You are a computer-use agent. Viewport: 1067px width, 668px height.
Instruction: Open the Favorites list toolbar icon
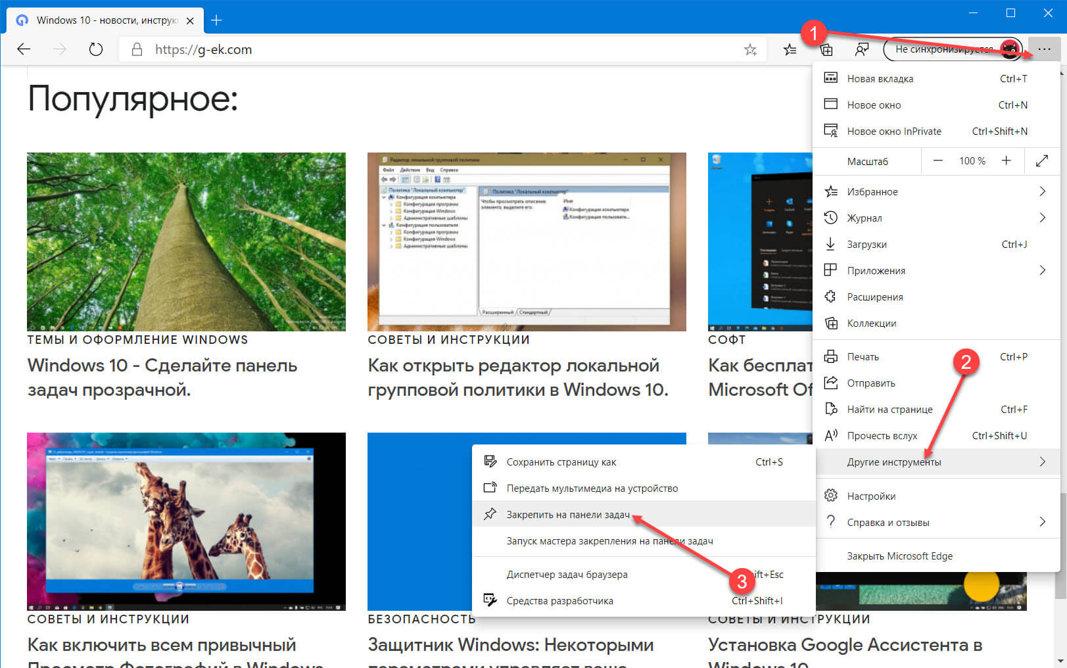pyautogui.click(x=790, y=49)
